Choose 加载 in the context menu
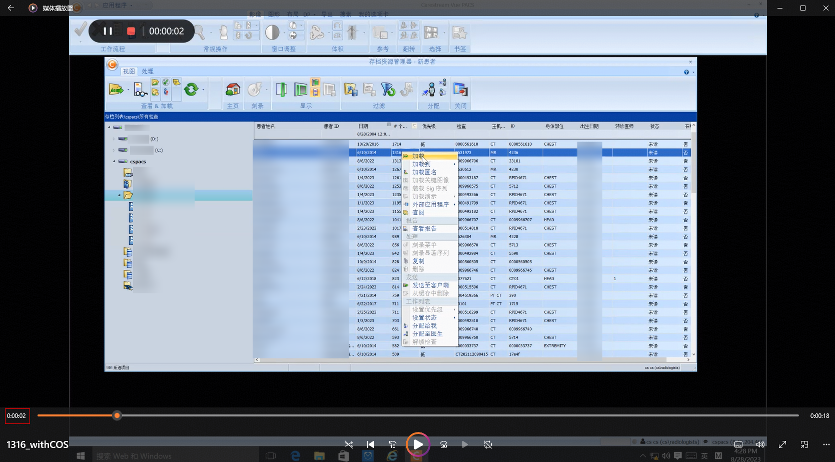 pos(430,156)
